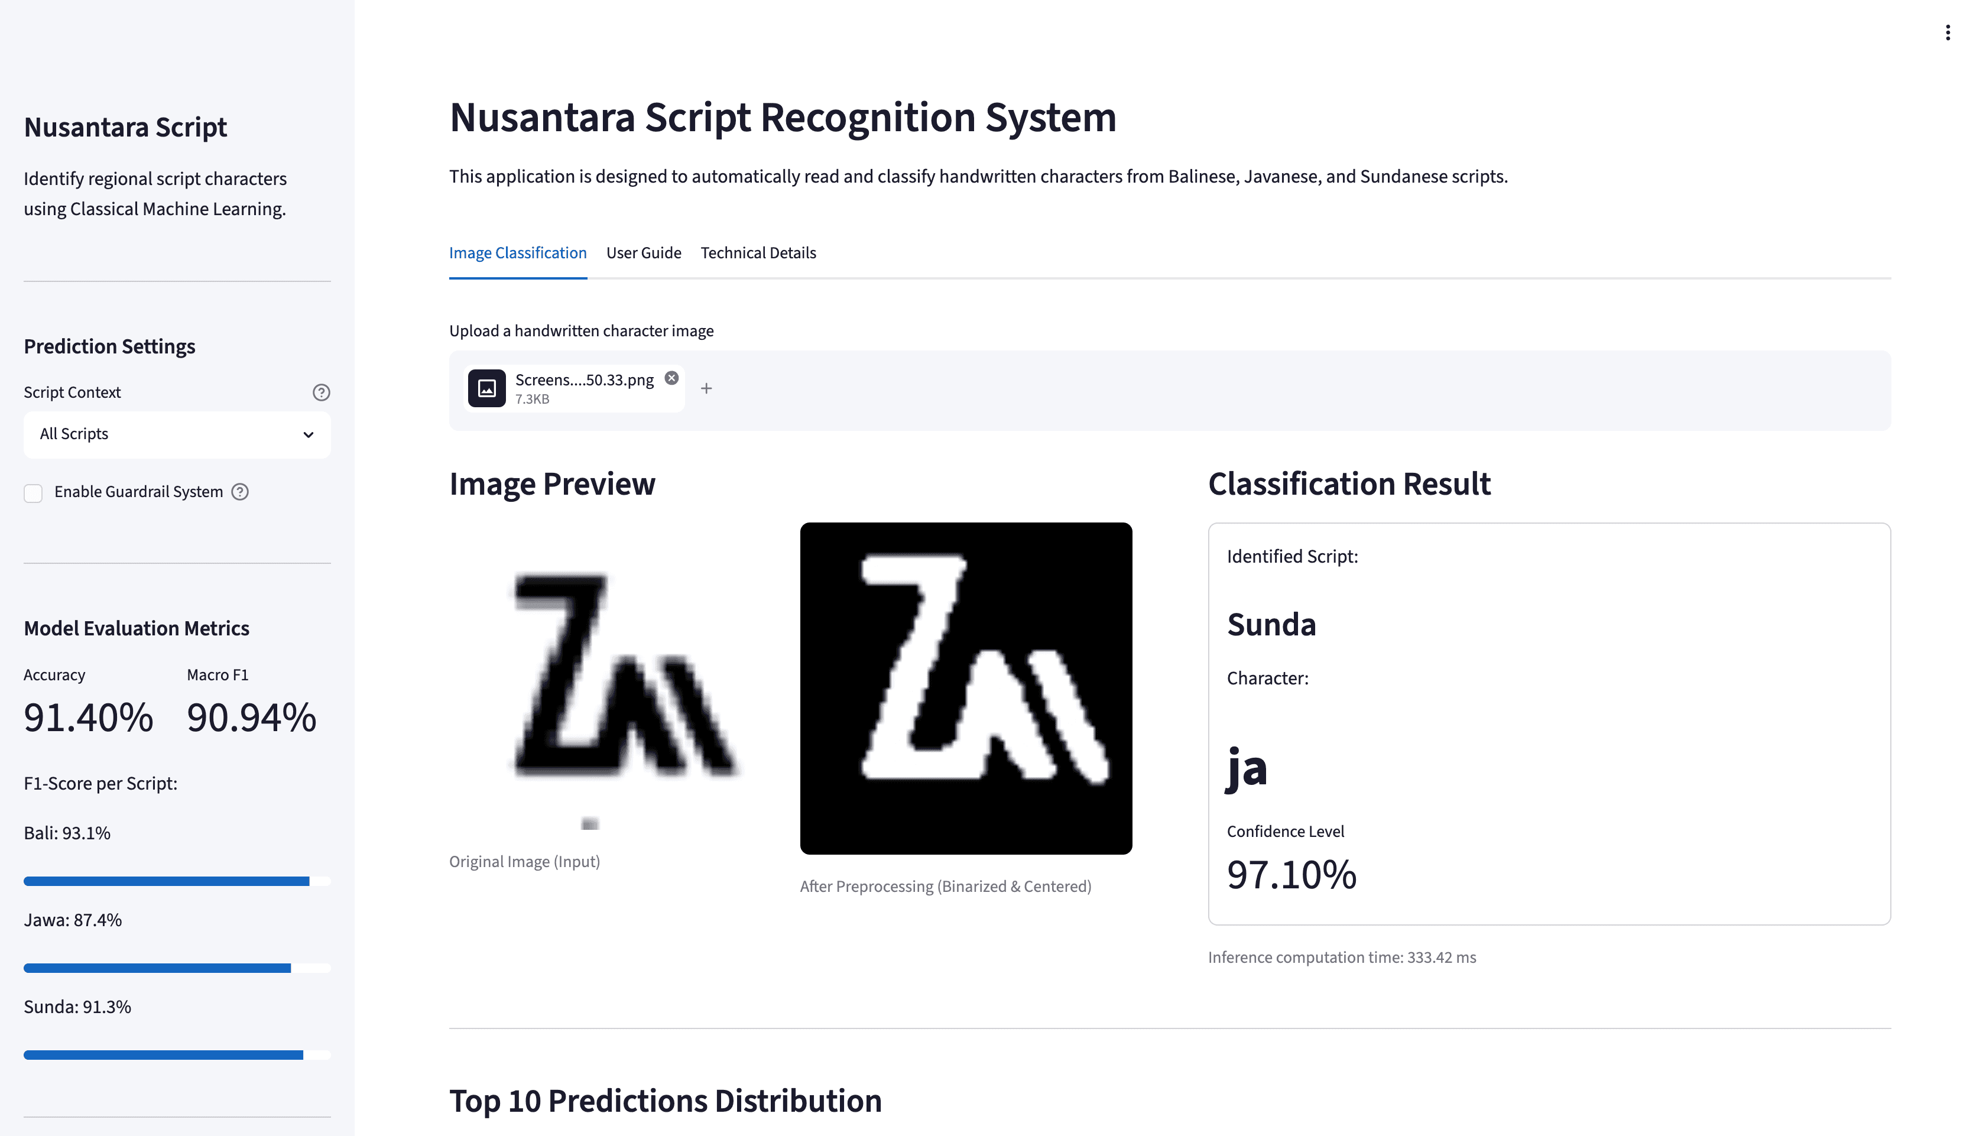This screenshot has width=1986, height=1136.
Task: Switch to the User Guide tab
Action: coord(644,253)
